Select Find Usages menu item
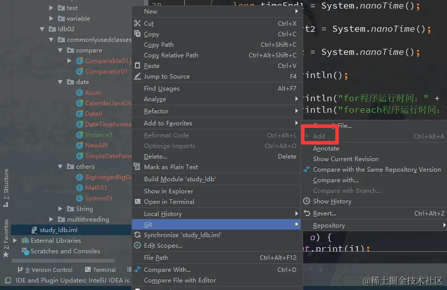 pos(216,89)
